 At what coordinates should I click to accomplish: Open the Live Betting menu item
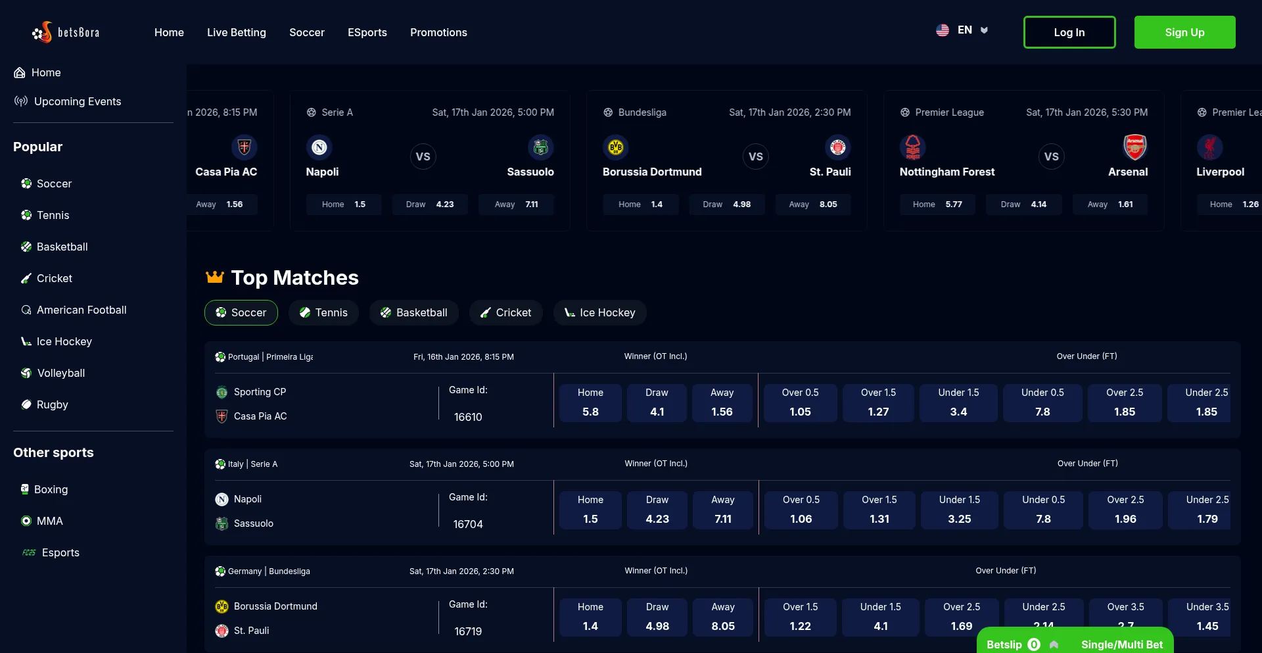click(236, 32)
